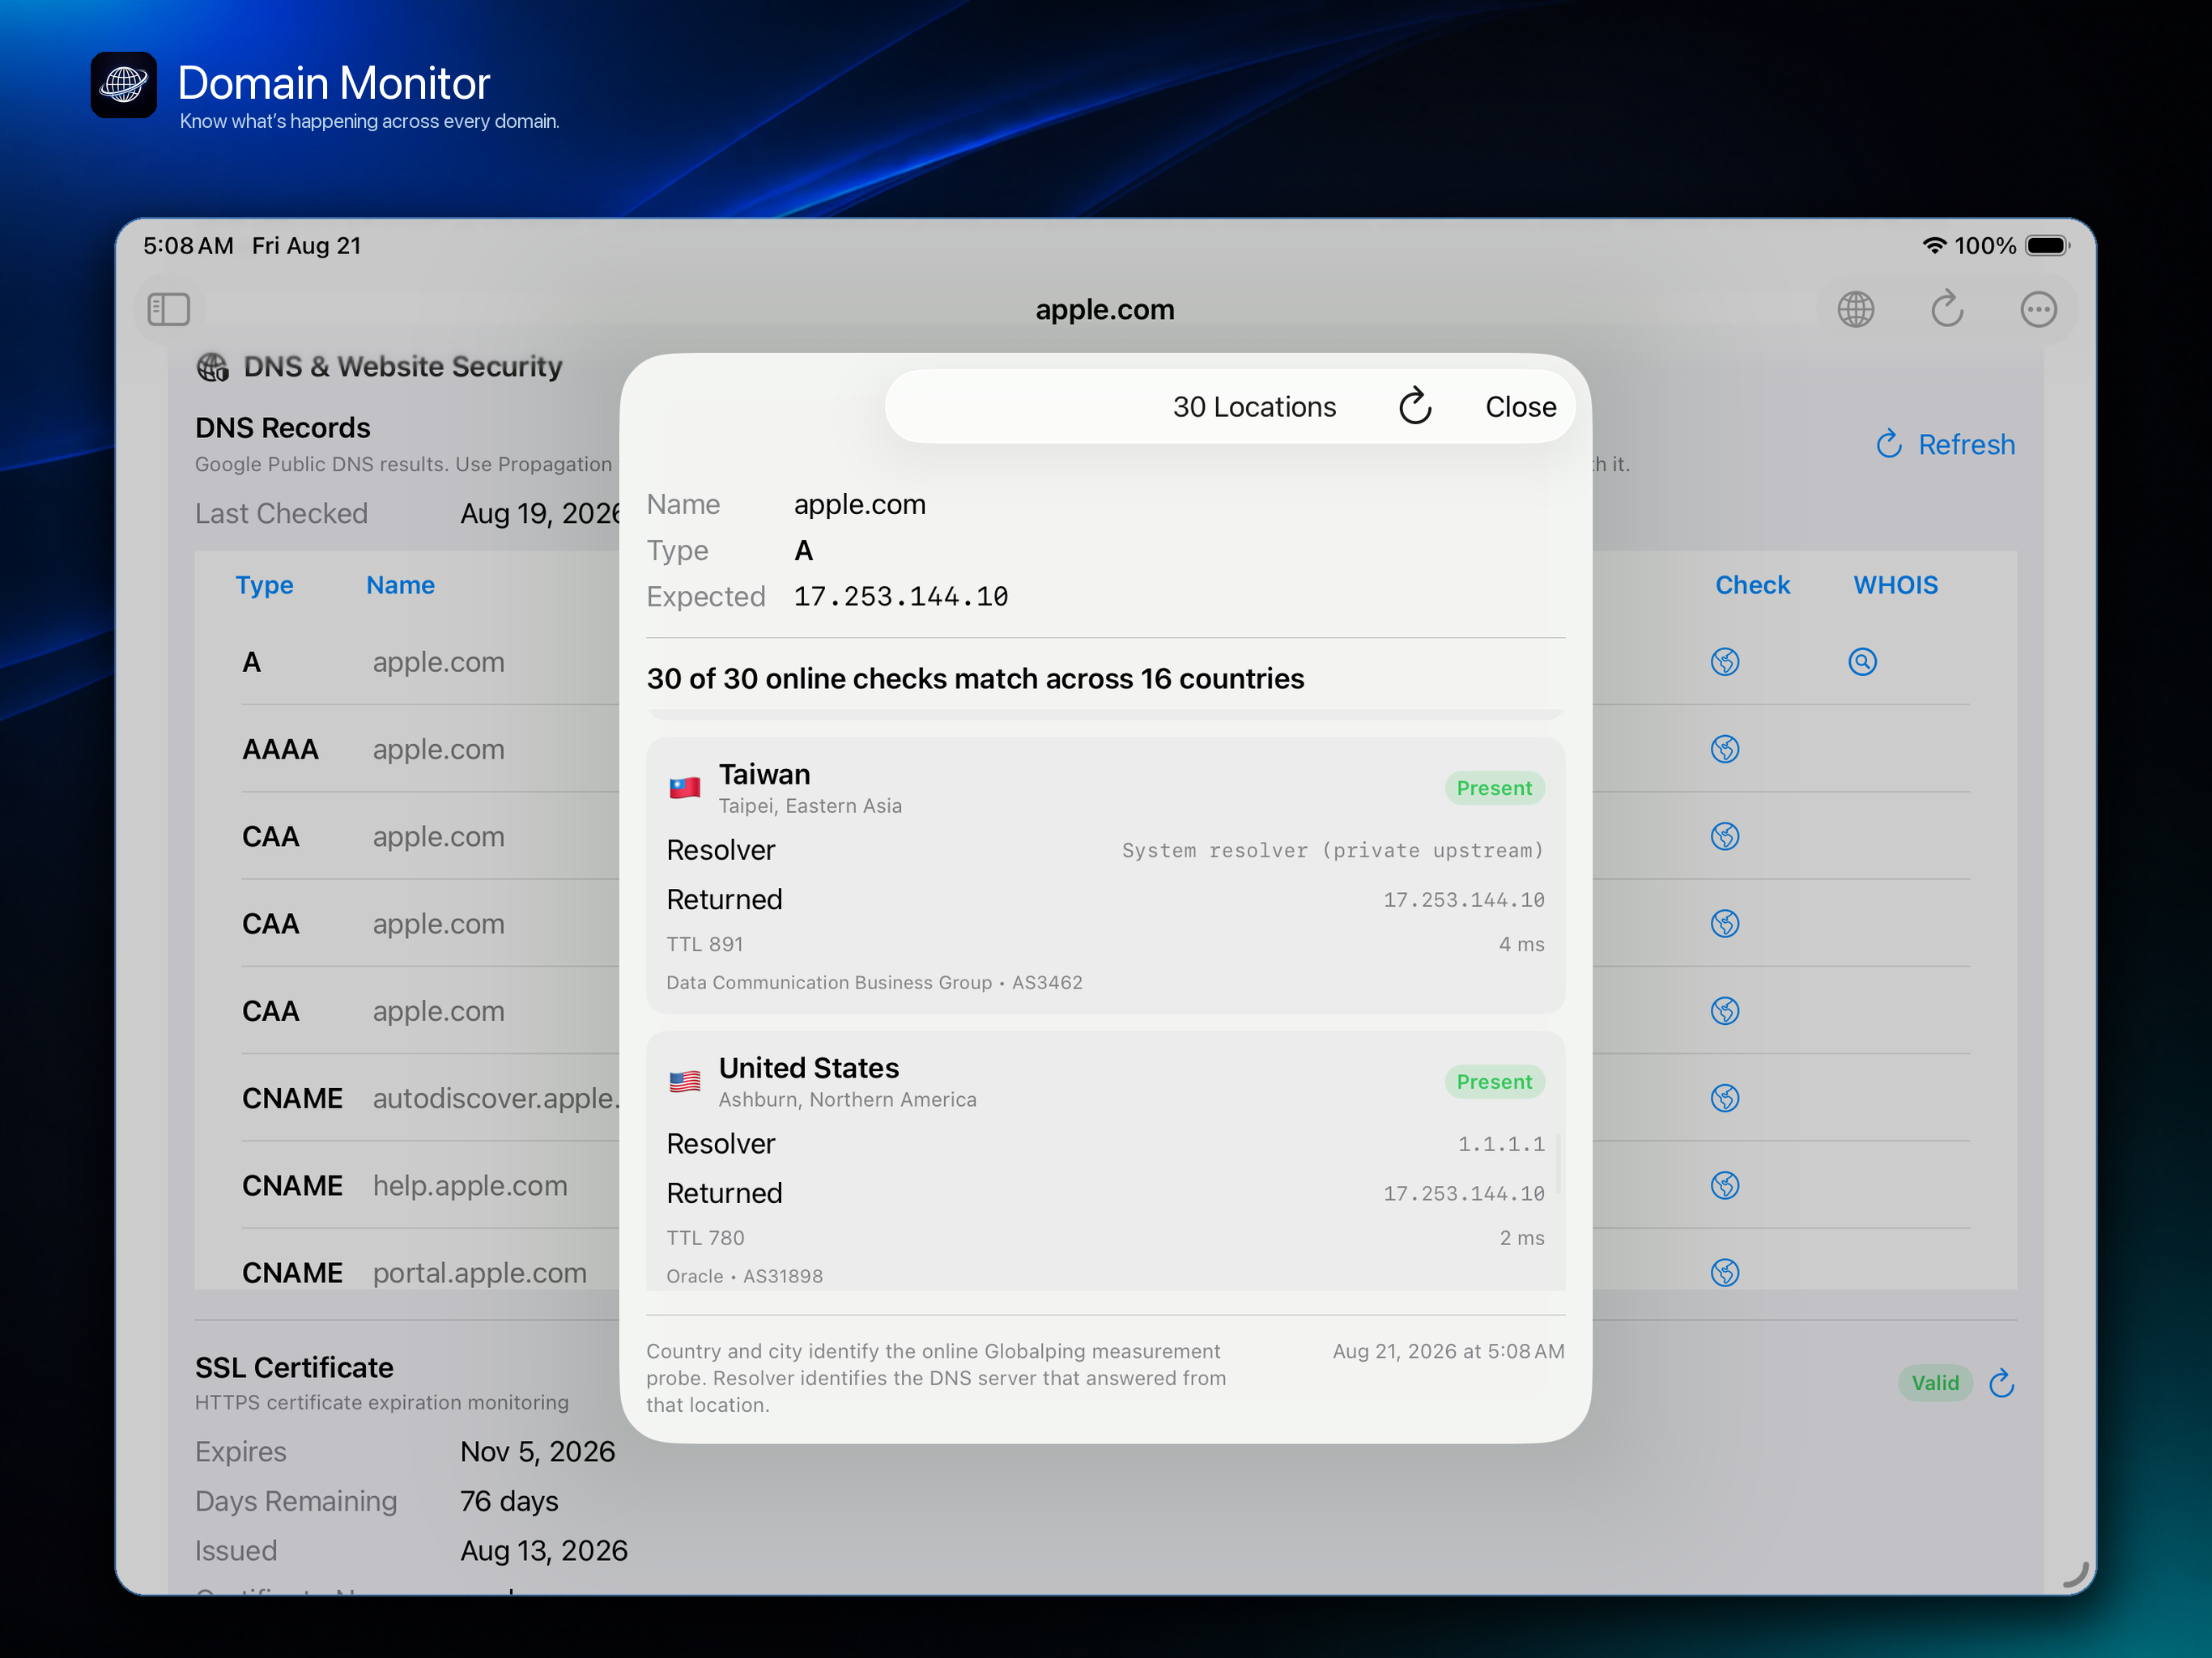The width and height of the screenshot is (2212, 1658).
Task: Open WHOIS lookup for the A record
Action: coord(1862,661)
